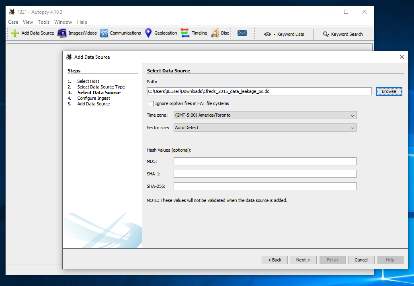This screenshot has width=414, height=286.
Task: Maximize the Autopsy main window
Action: 346,12
